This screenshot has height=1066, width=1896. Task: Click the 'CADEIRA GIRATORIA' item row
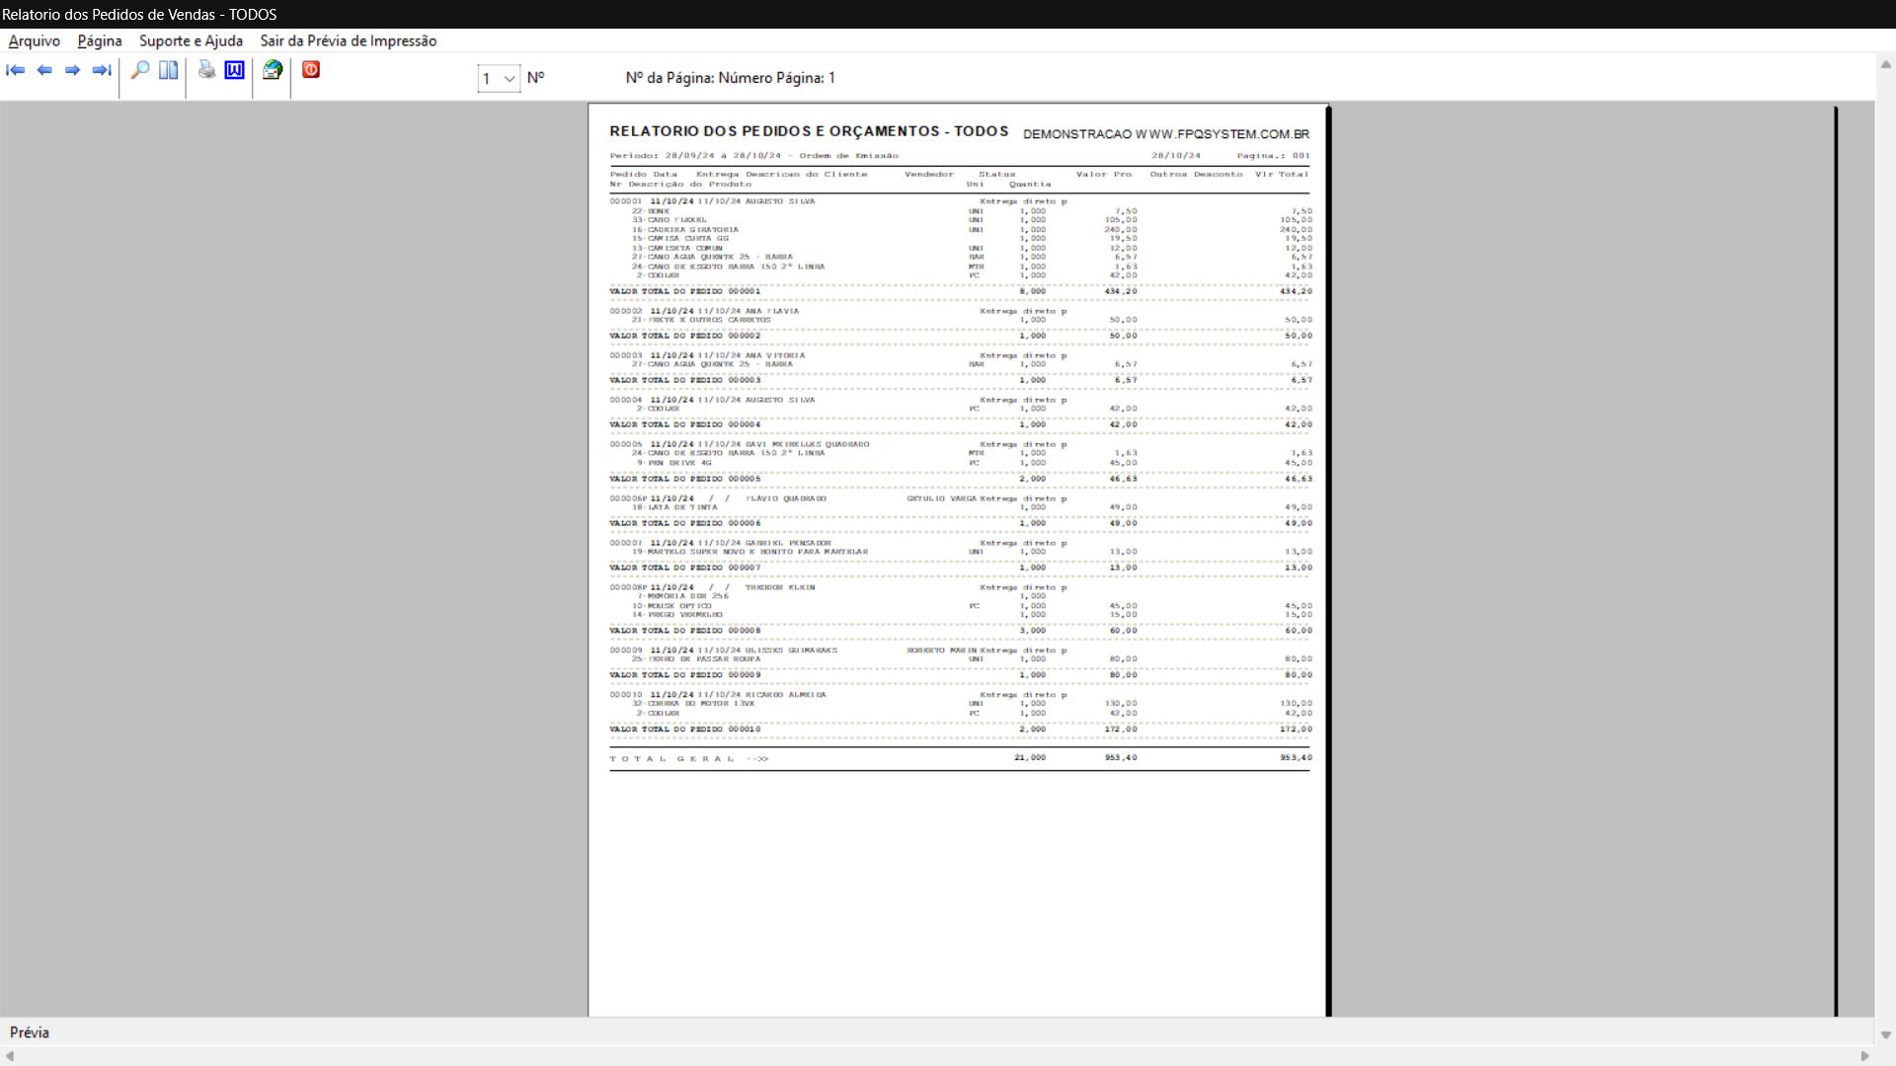click(x=973, y=230)
